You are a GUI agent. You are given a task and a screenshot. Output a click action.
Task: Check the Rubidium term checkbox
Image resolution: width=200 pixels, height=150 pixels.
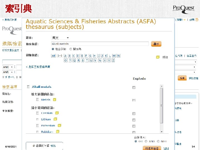click(37, 132)
